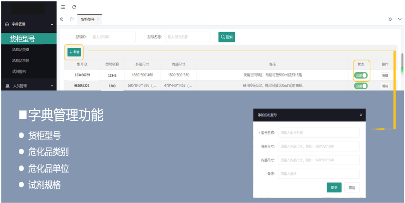Open 危险品类别 in the sidebar
The height and width of the screenshot is (203, 405).
coord(20,49)
